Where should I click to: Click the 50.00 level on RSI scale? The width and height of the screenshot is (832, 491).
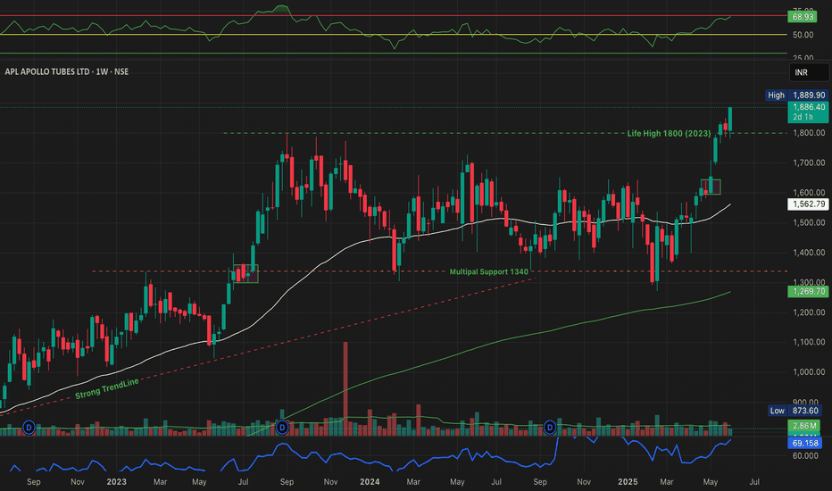(803, 35)
